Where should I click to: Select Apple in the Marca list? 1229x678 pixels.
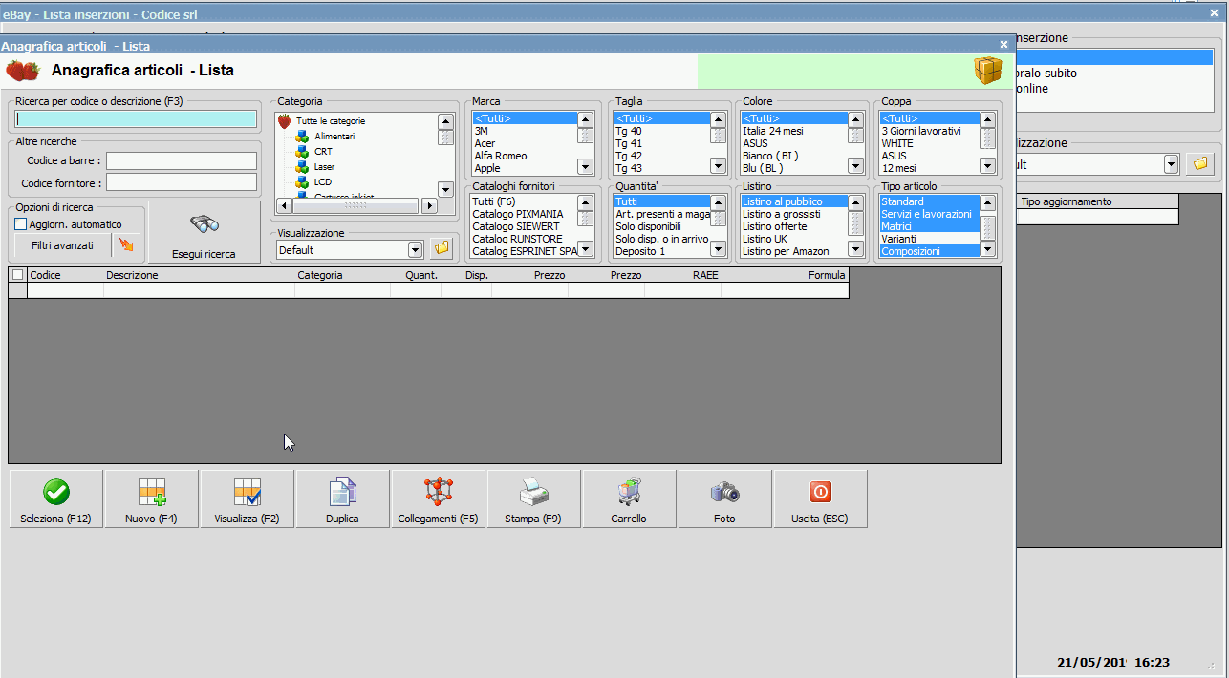[x=524, y=168]
